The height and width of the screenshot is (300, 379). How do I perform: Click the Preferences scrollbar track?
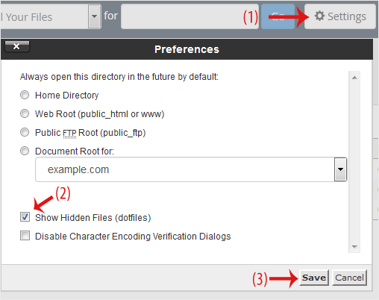(354, 162)
